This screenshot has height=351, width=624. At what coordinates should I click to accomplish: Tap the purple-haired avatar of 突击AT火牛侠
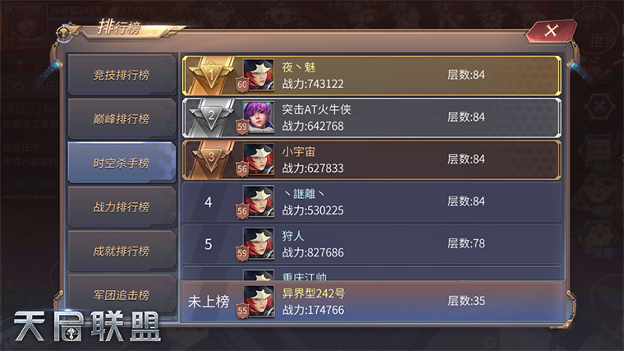pos(259,117)
